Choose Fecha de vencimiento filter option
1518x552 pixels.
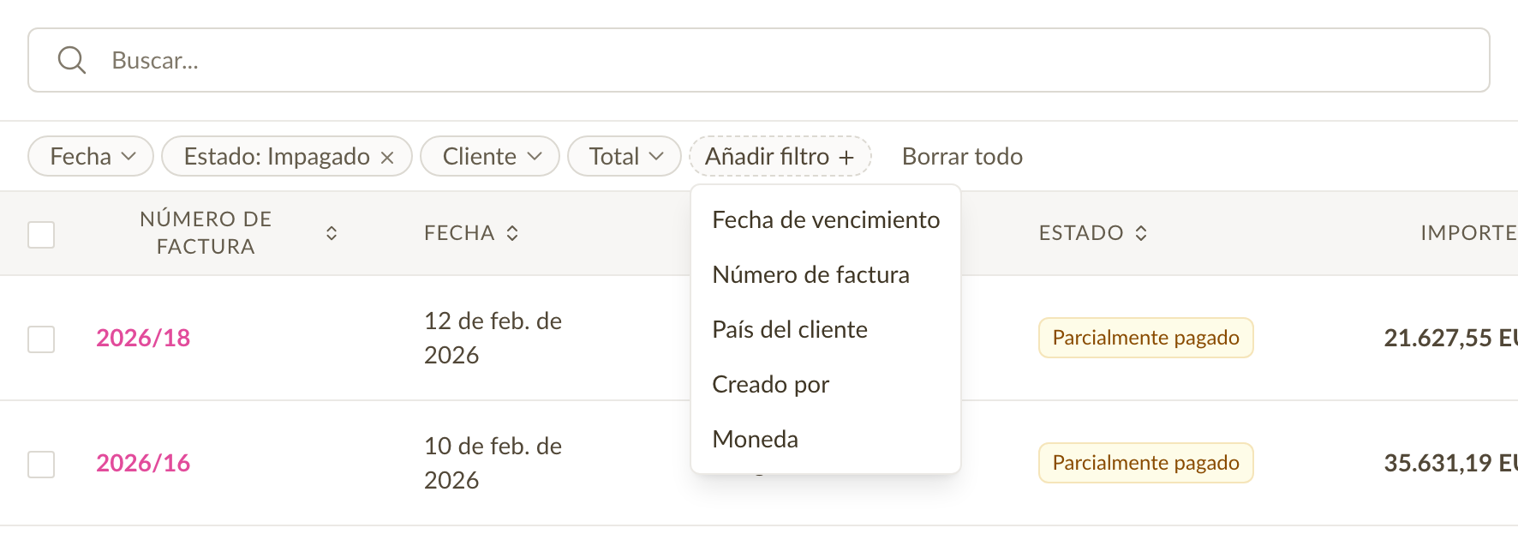(x=826, y=219)
